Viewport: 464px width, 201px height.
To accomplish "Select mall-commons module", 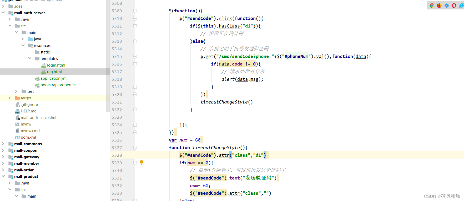I will coord(28,144).
